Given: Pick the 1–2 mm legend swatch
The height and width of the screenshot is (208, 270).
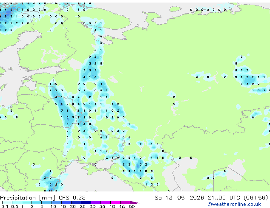Looking at the screenshot, I should tap(27, 202).
